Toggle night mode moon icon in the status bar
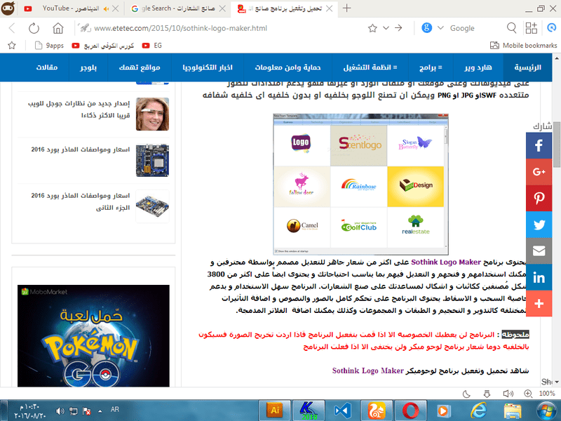 tap(466, 394)
